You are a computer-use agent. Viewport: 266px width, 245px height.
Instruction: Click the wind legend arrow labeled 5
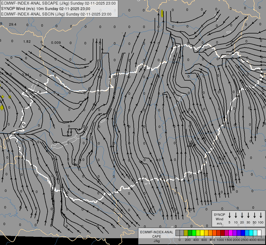point(229,215)
